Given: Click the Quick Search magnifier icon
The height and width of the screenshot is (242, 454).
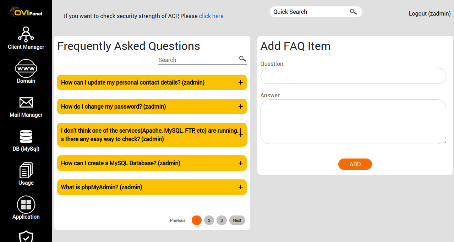Looking at the screenshot, I should point(353,12).
